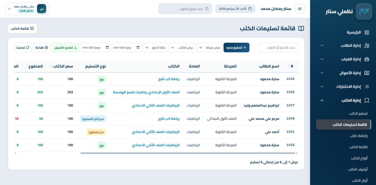This screenshot has width=376, height=185.
Task: Open the hamburger menu icon in header
Action: coord(300,9)
